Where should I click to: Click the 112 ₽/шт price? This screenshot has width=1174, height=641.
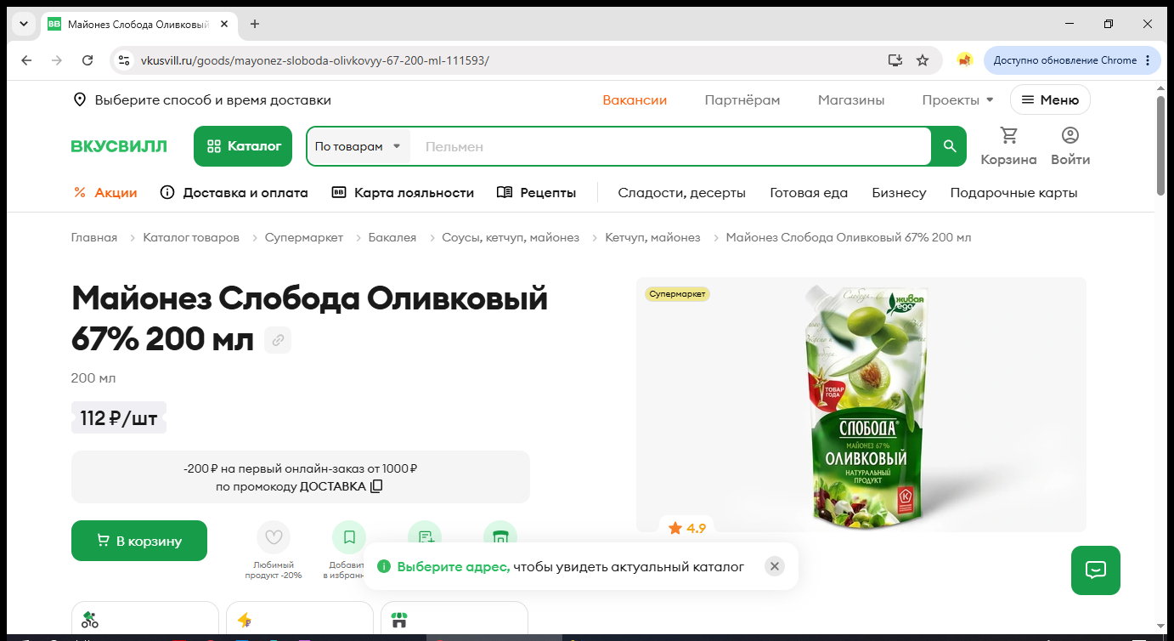119,417
